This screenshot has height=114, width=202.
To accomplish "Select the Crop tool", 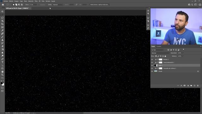I will [x=2, y=24].
